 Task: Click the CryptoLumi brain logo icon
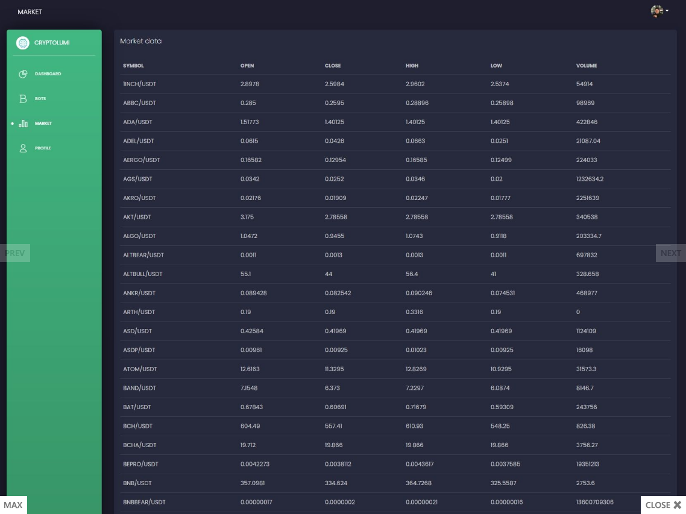[x=23, y=43]
